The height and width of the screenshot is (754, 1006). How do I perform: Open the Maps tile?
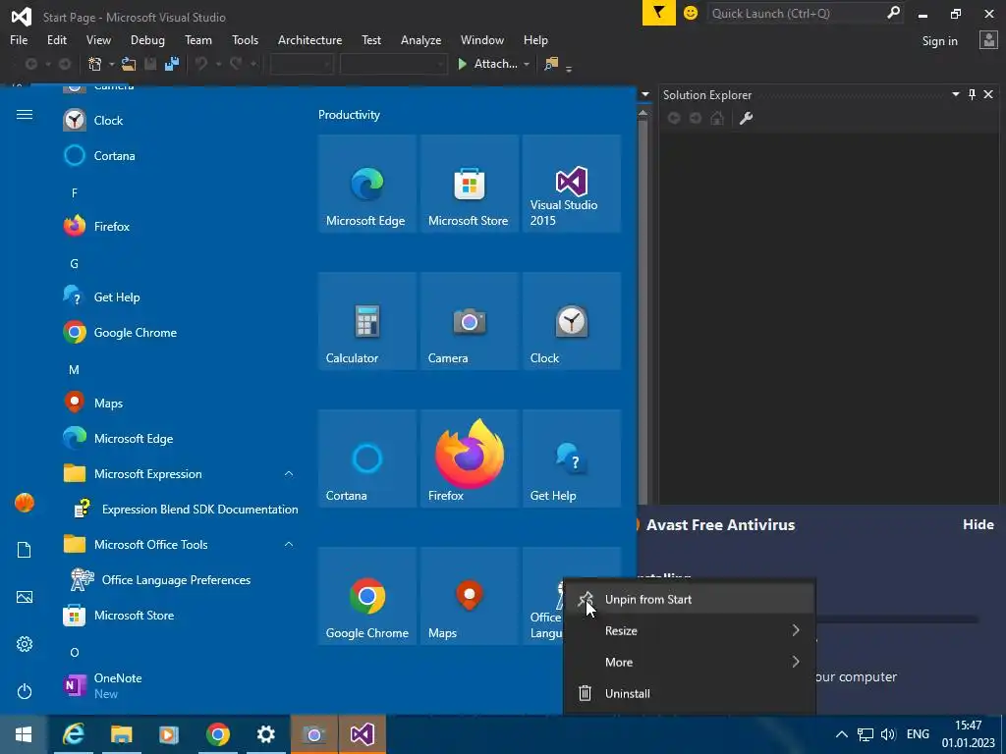[x=469, y=596]
